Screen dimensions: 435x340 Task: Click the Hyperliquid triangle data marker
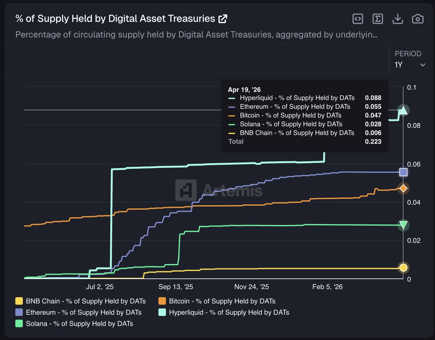coord(403,110)
